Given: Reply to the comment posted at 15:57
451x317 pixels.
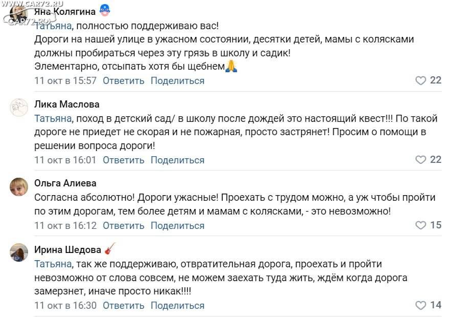Looking at the screenshot, I should [123, 81].
